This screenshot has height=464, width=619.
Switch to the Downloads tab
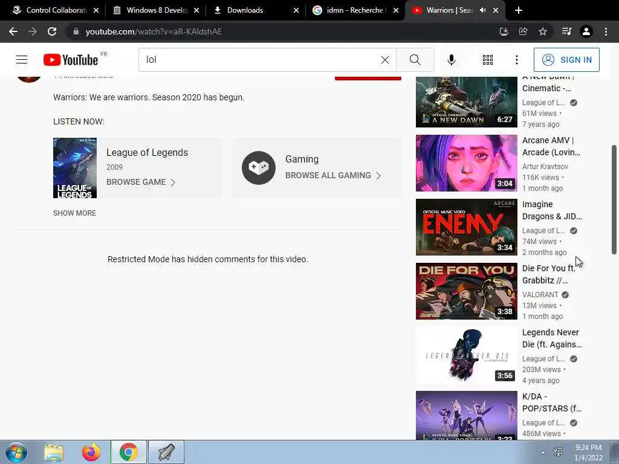[256, 10]
